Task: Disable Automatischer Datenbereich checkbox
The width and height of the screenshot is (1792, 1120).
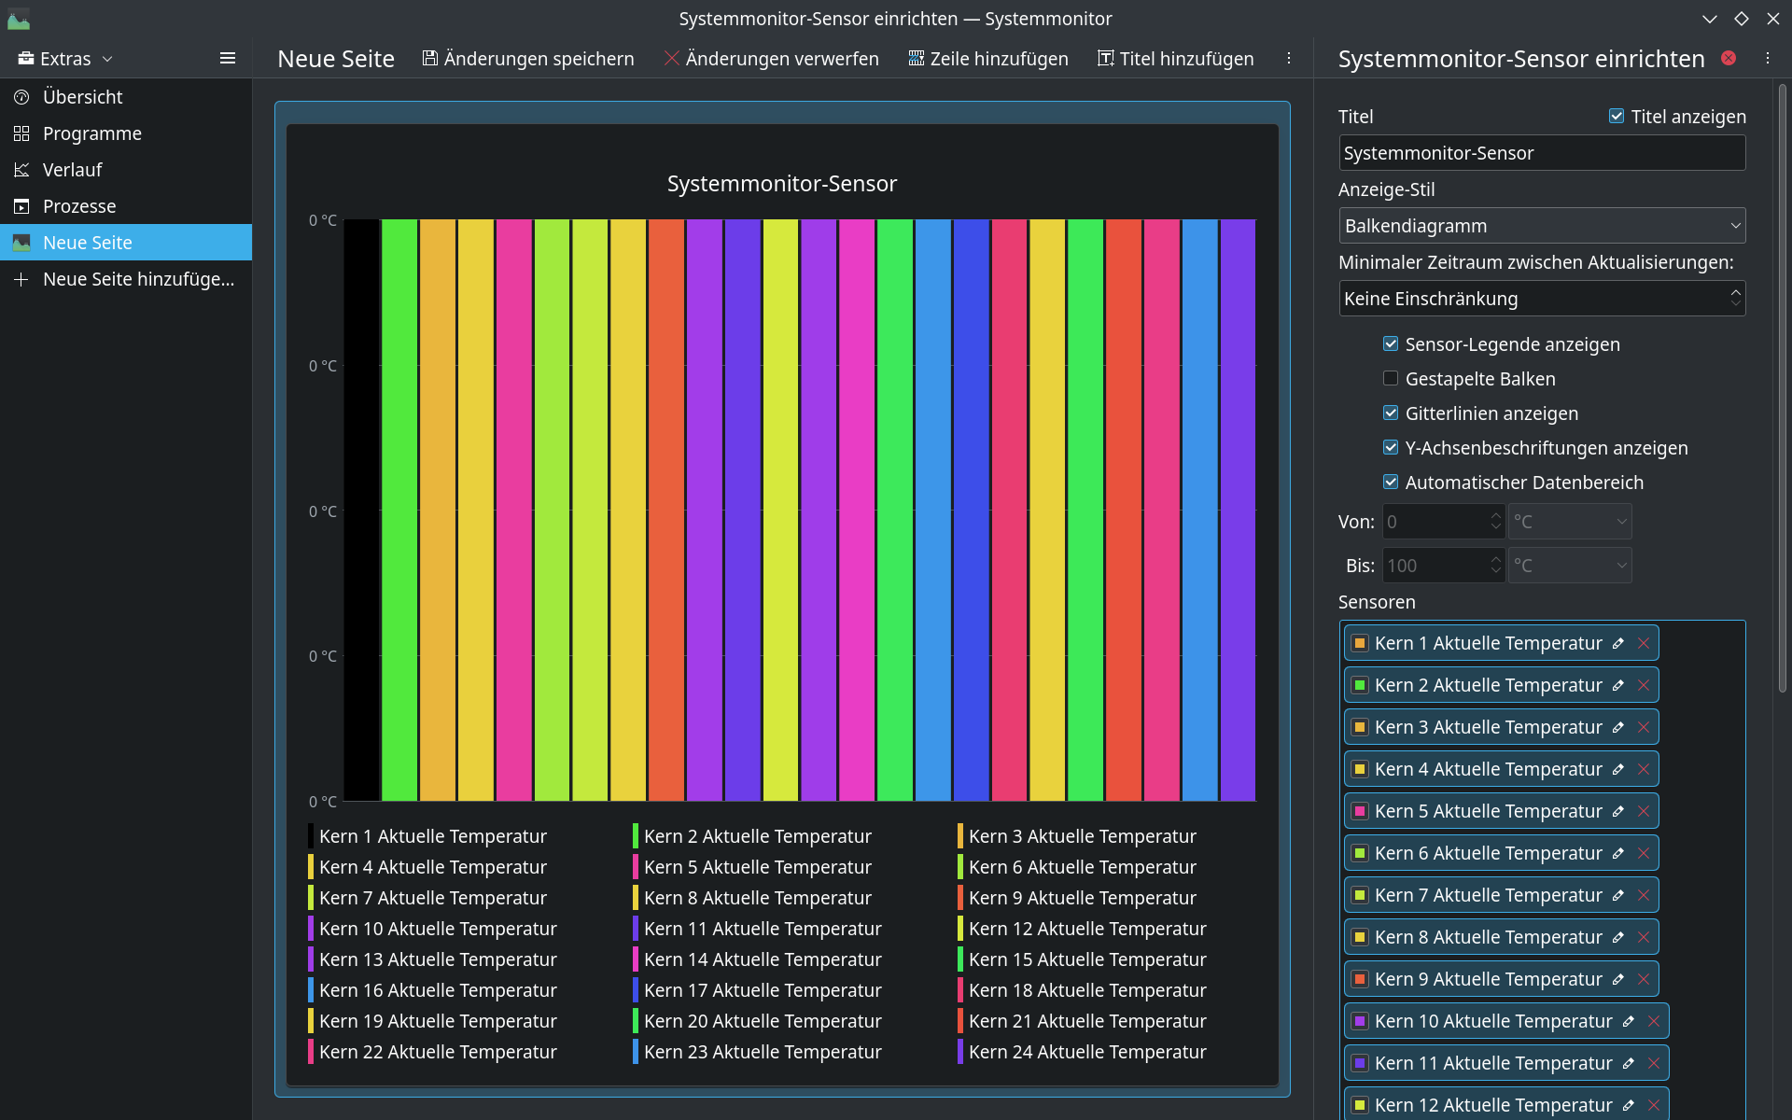Action: [1391, 482]
